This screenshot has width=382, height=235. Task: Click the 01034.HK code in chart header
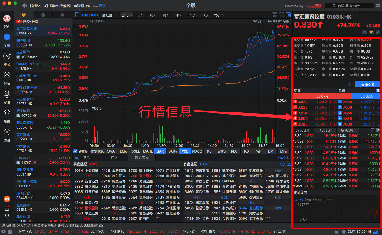pyautogui.click(x=90, y=15)
